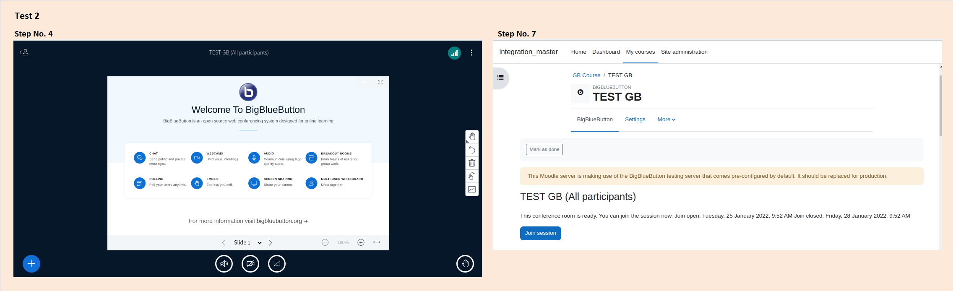Image resolution: width=953 pixels, height=291 pixels.
Task: Click the Multi-User Whiteboard icon on slide
Action: point(311,183)
